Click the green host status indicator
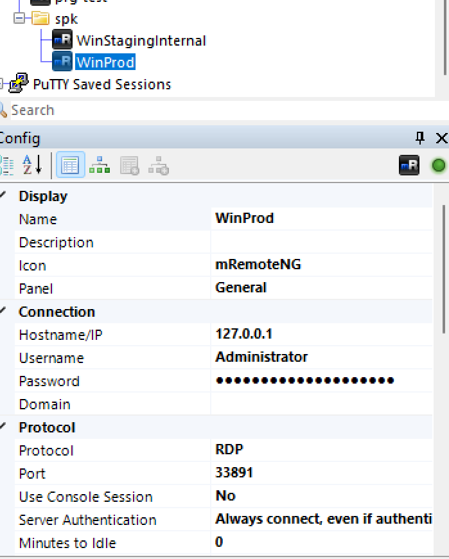The height and width of the screenshot is (559, 449). pos(438,165)
